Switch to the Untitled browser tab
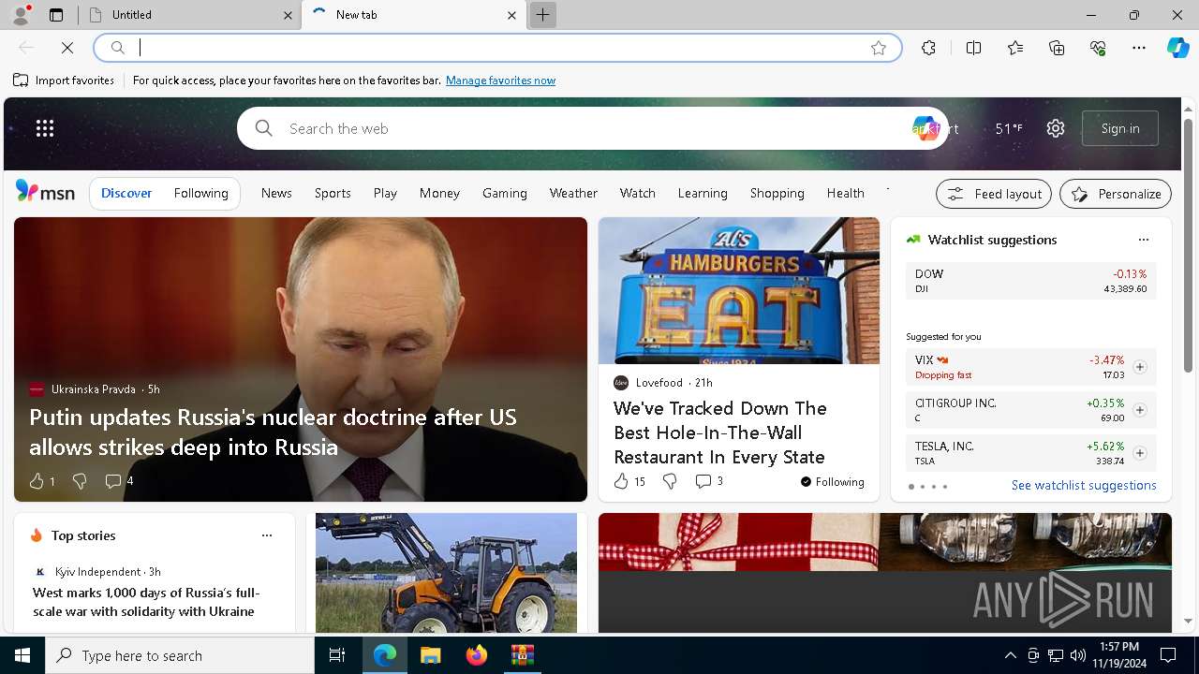 pos(189,15)
